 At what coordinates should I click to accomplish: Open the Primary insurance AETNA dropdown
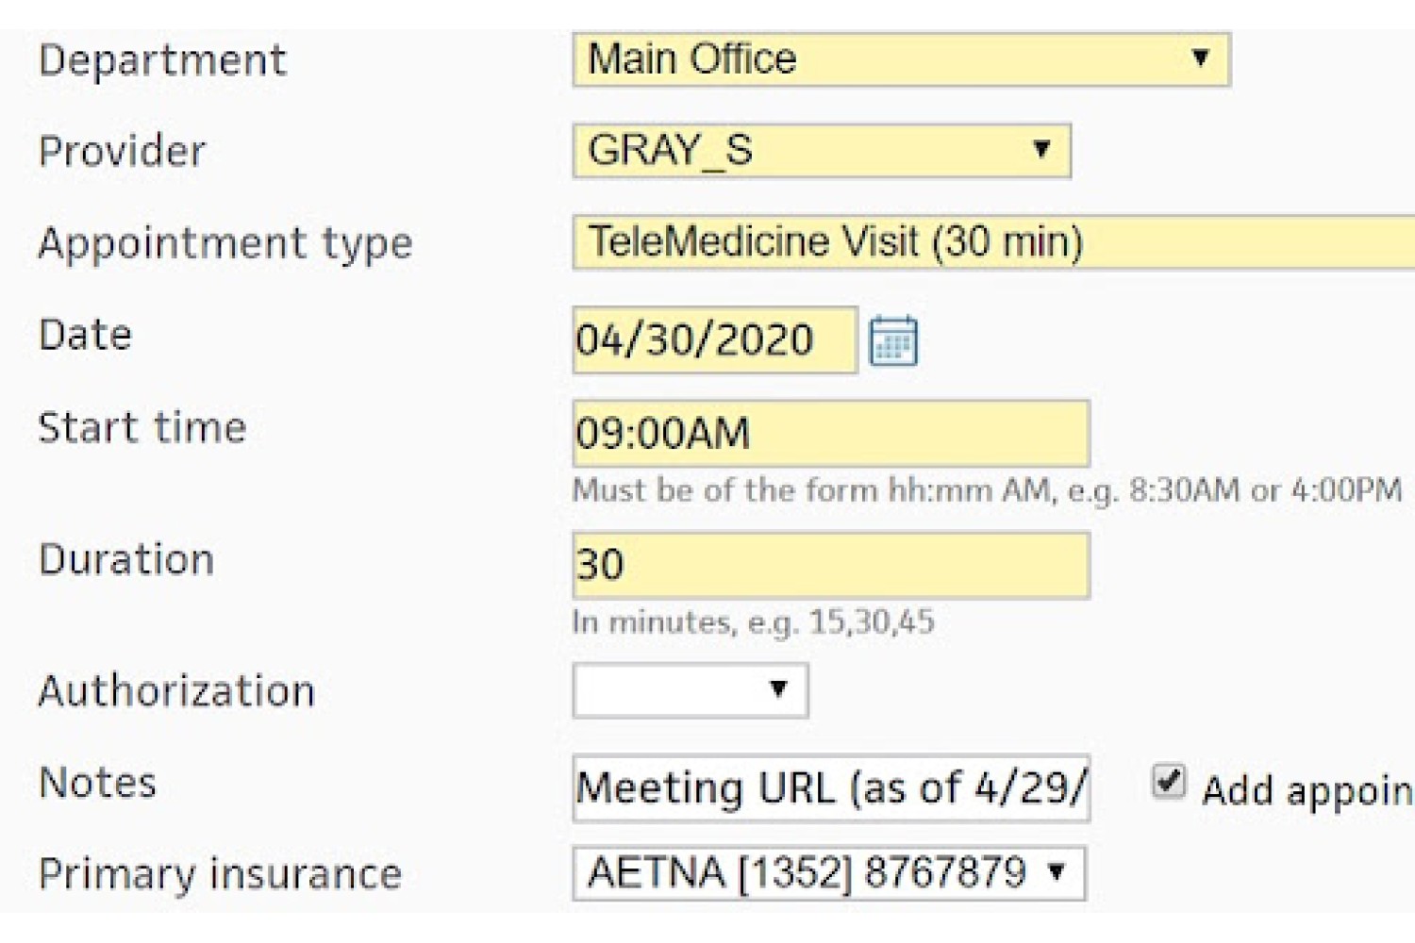click(x=828, y=873)
